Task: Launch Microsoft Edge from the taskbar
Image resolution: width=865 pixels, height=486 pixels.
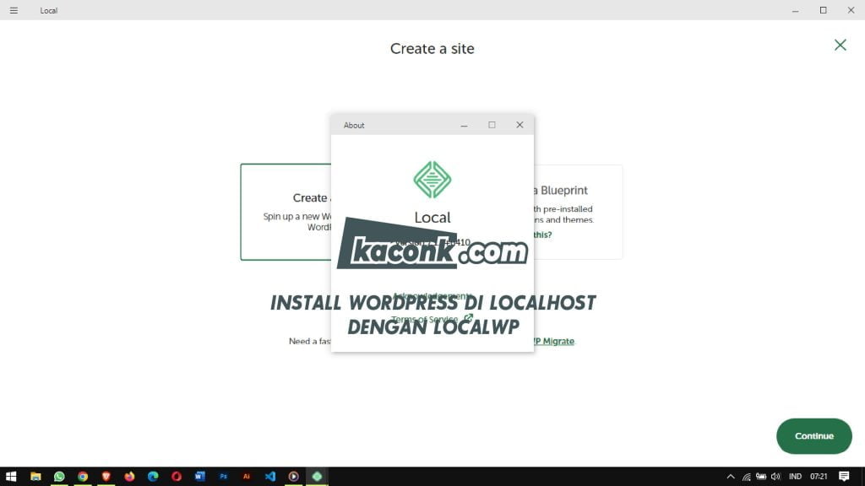Action: tap(153, 476)
